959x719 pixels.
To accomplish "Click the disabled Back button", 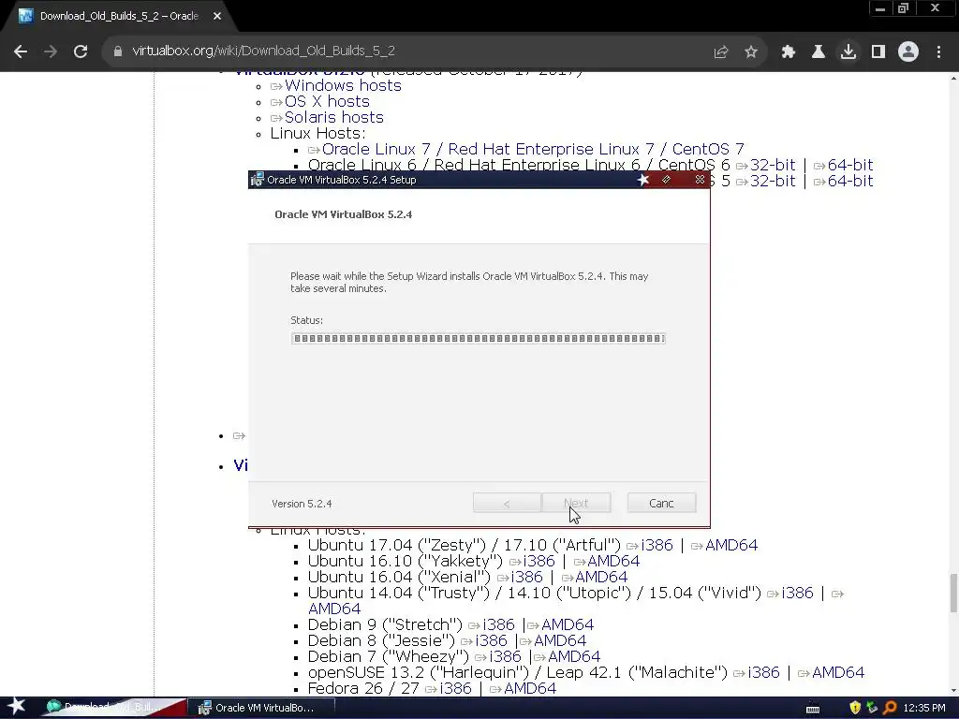I will point(507,503).
